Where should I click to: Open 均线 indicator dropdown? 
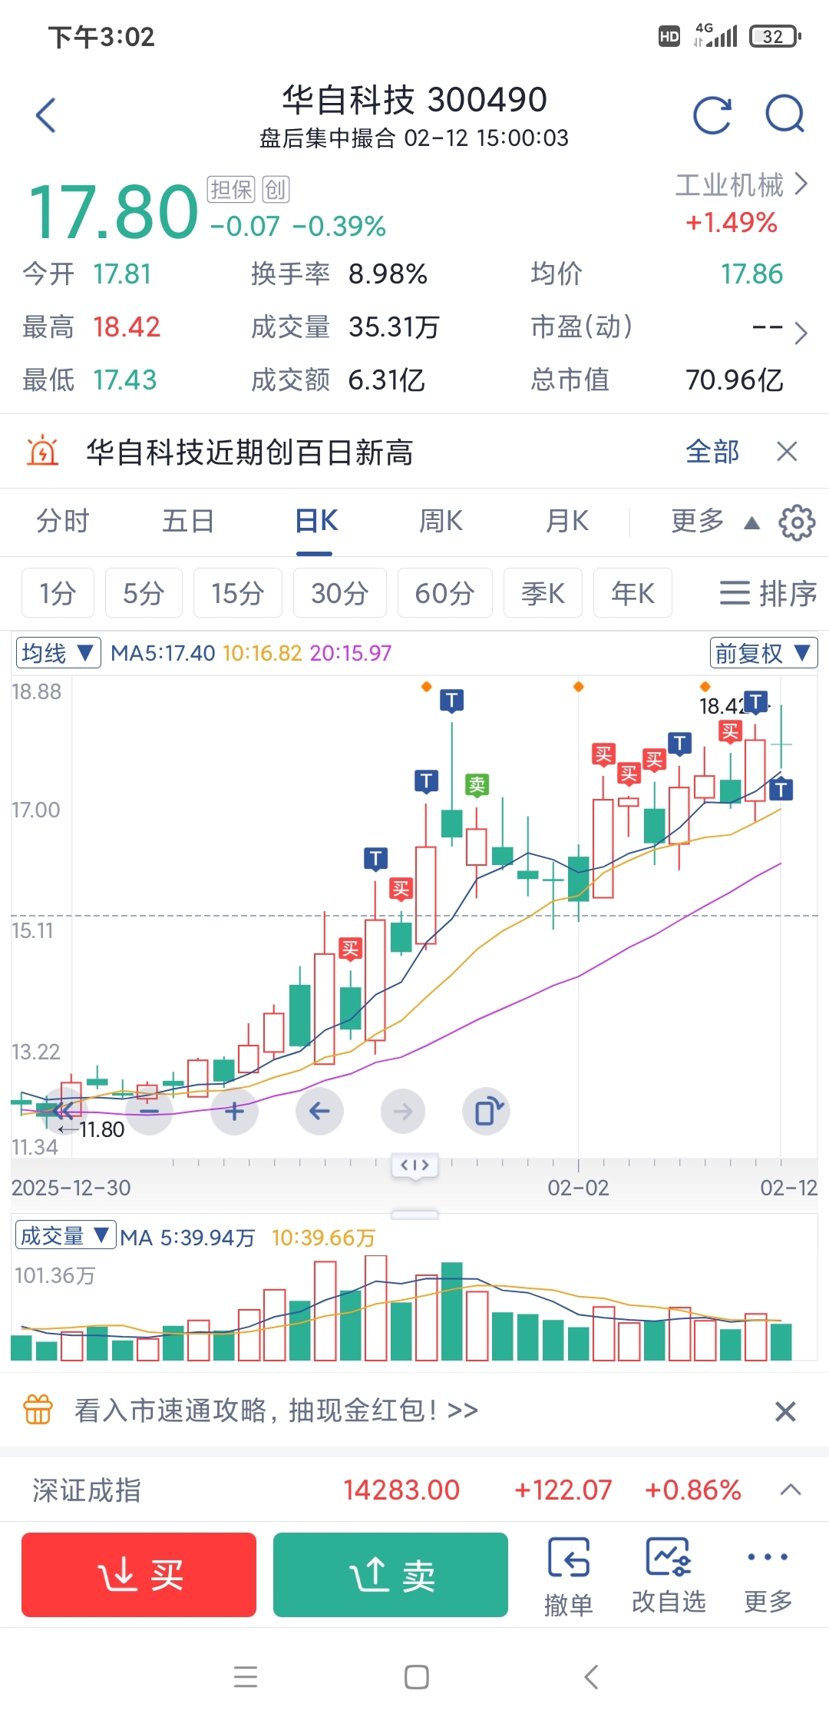click(x=58, y=653)
